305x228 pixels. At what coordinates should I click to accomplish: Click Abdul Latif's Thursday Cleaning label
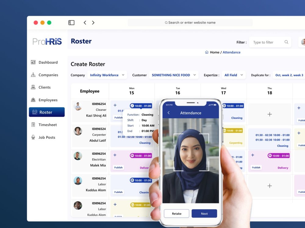click(283, 146)
